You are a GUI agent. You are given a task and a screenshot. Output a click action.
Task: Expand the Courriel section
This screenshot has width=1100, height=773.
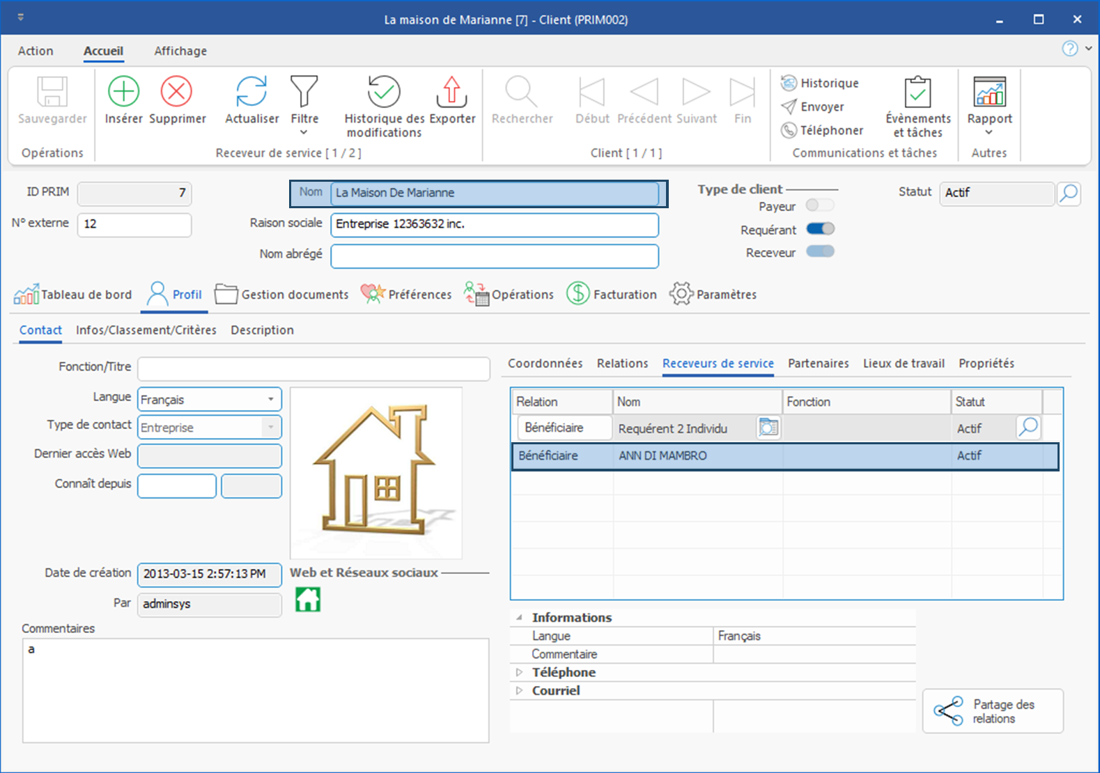tap(519, 691)
